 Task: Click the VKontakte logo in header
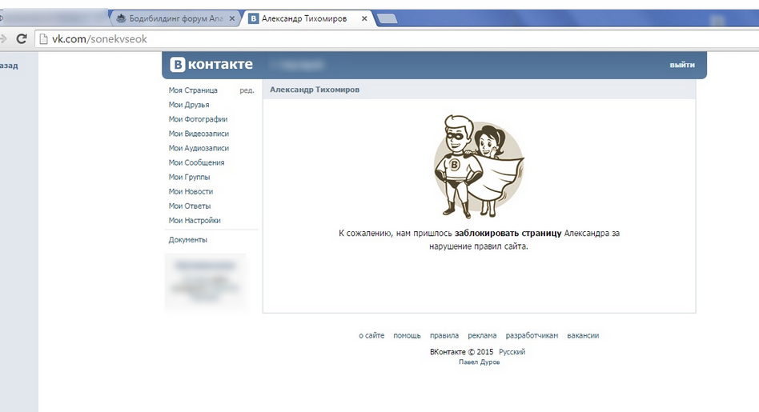click(211, 65)
